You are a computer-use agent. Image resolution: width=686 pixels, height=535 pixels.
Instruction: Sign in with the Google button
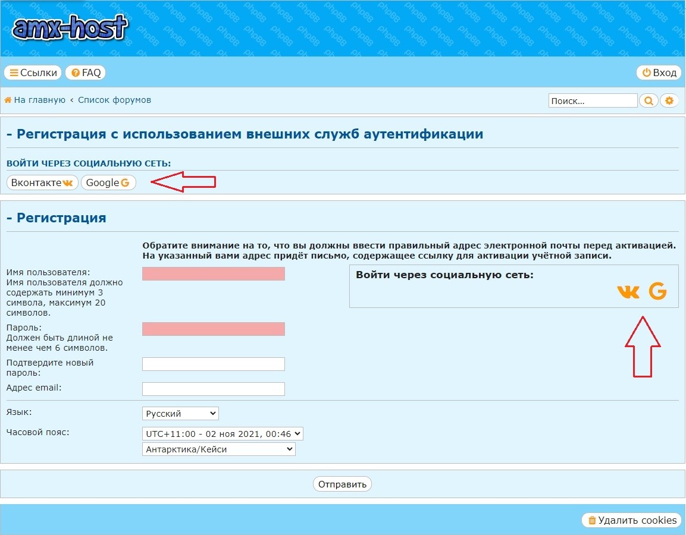[x=108, y=182]
